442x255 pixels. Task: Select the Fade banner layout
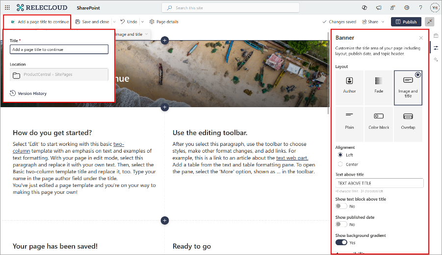[378, 88]
